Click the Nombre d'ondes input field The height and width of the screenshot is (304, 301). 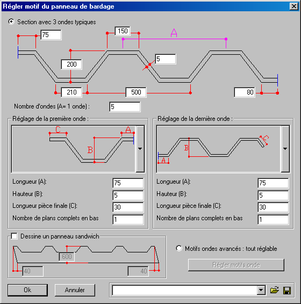coord(125,107)
